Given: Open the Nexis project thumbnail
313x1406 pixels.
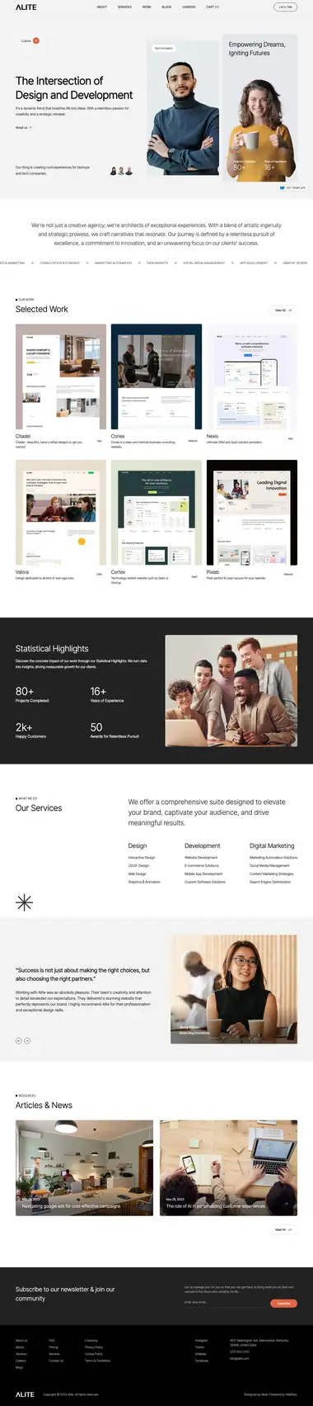Looking at the screenshot, I should (252, 376).
